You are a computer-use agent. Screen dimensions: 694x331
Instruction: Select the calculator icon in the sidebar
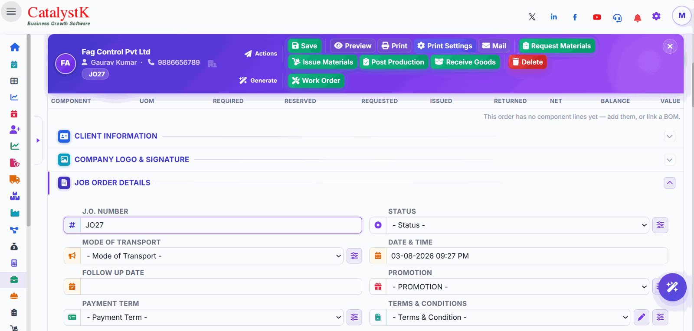[14, 263]
